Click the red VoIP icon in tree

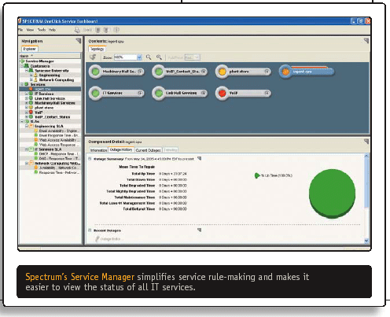pyautogui.click(x=31, y=112)
